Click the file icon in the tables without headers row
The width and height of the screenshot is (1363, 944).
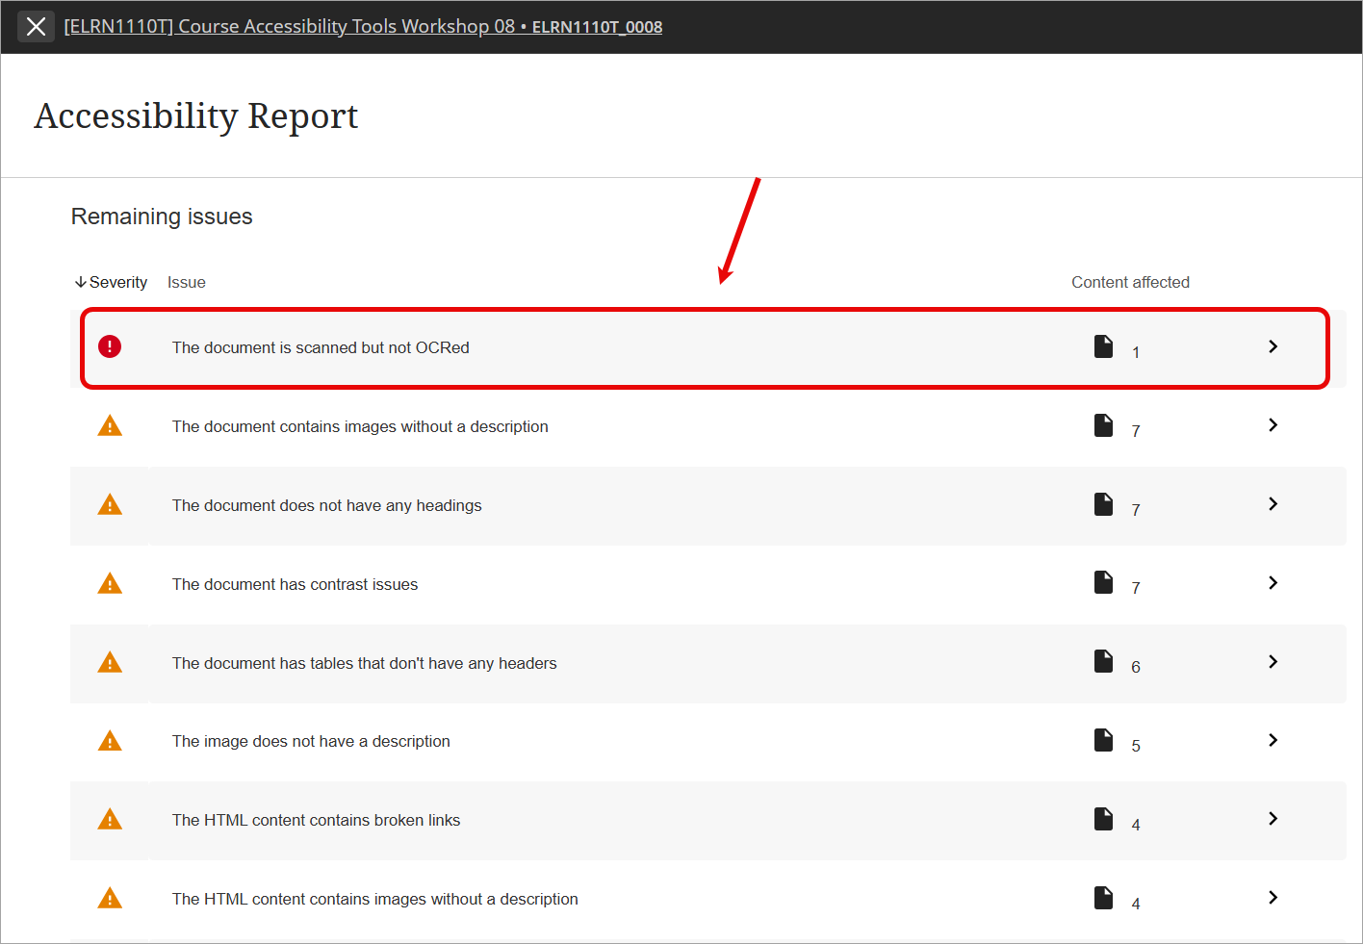1103,661
